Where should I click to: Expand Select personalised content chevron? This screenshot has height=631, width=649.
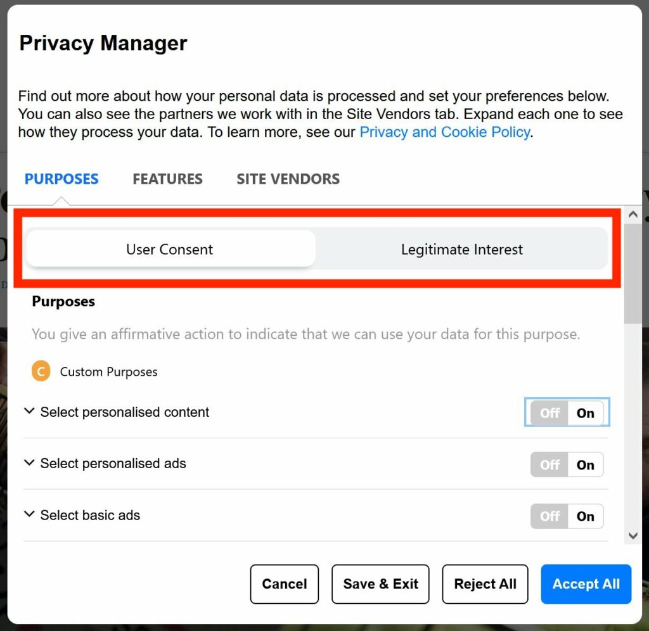(29, 412)
